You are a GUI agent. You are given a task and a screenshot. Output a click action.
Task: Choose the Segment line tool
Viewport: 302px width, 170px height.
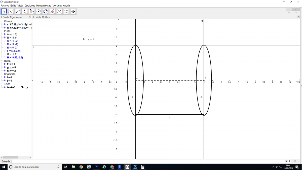(x=18, y=11)
